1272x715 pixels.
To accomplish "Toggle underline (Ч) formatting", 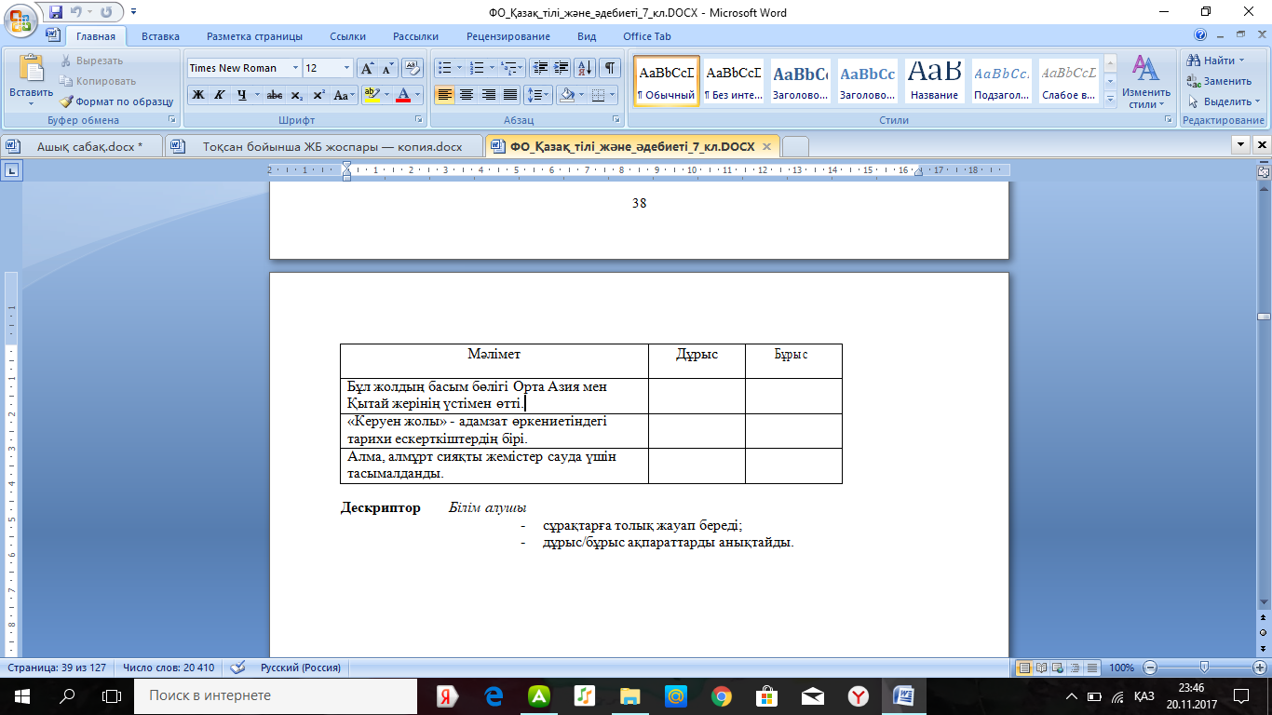I will pyautogui.click(x=242, y=95).
